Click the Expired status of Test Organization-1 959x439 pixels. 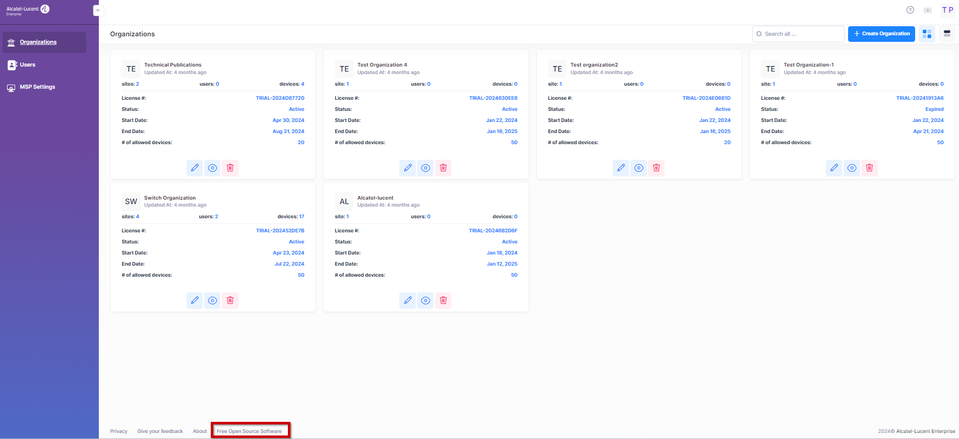(934, 109)
